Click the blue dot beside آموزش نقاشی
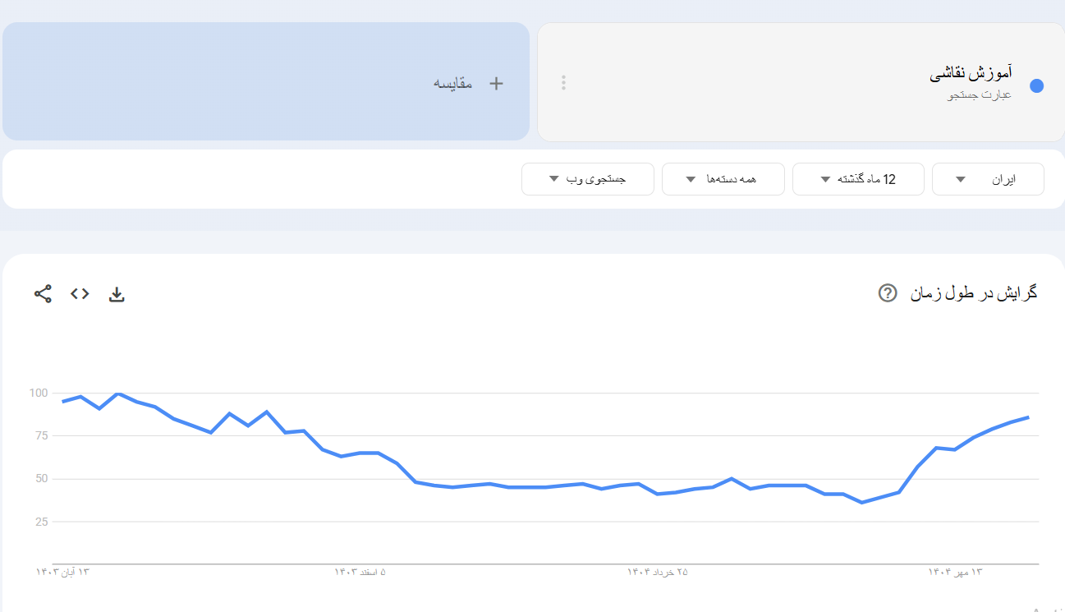 (x=1036, y=85)
